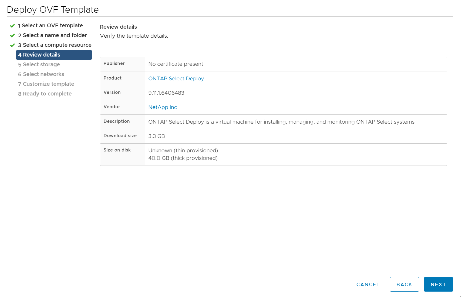The width and height of the screenshot is (462, 297).
Task: Go to step 2 Select a name and folder
Action: (x=52, y=35)
